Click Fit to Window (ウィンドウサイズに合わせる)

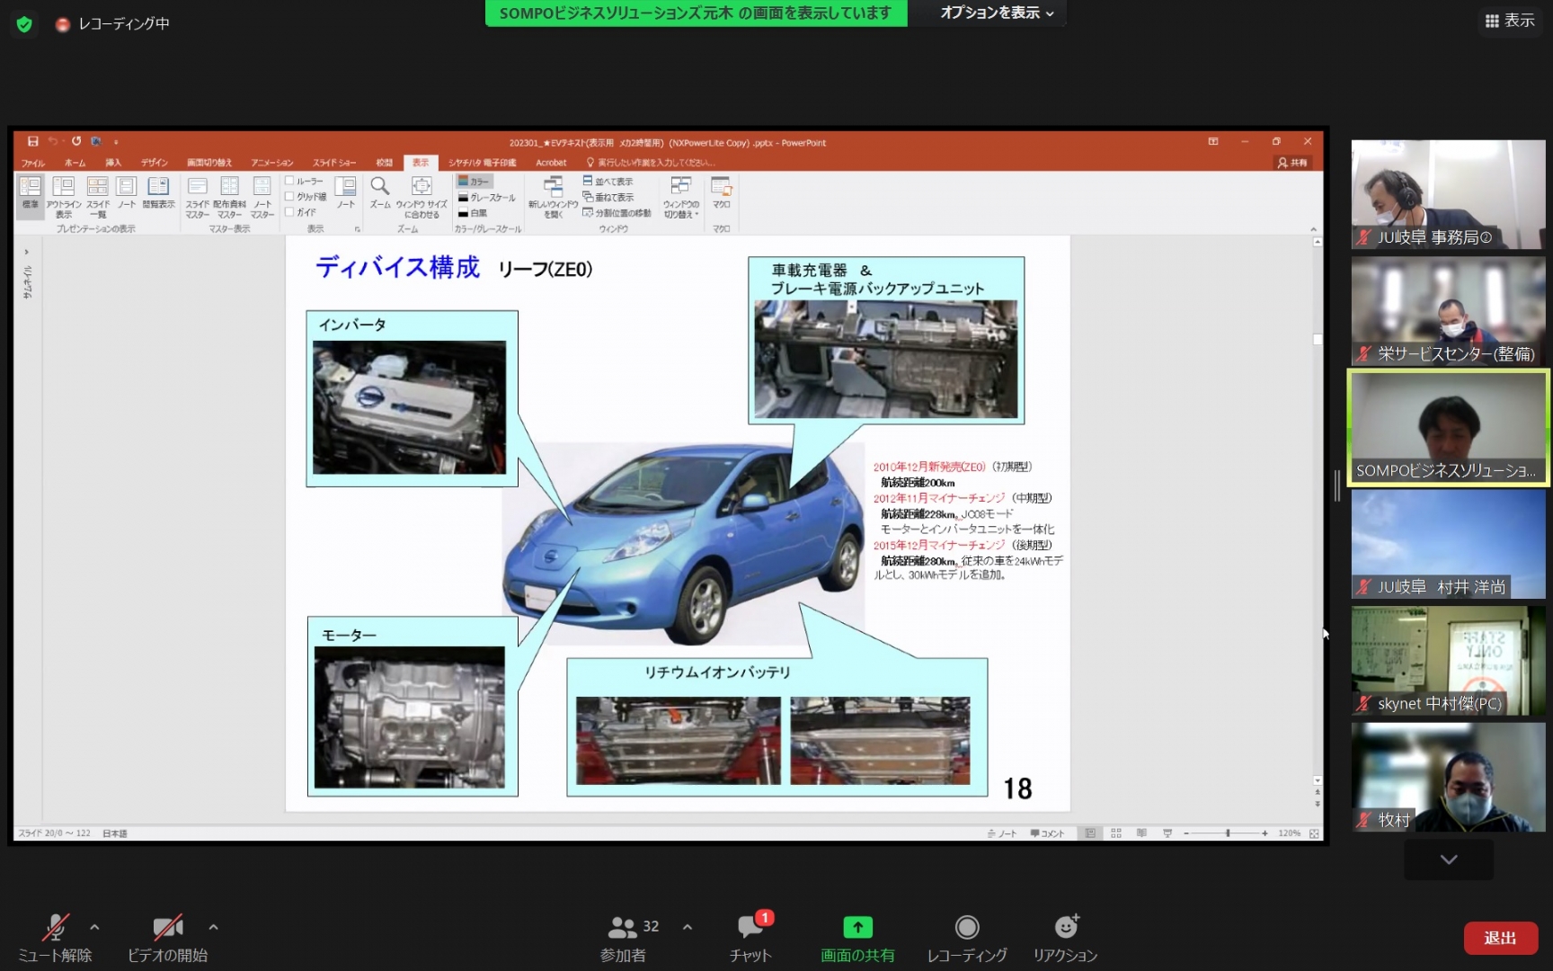coord(422,197)
